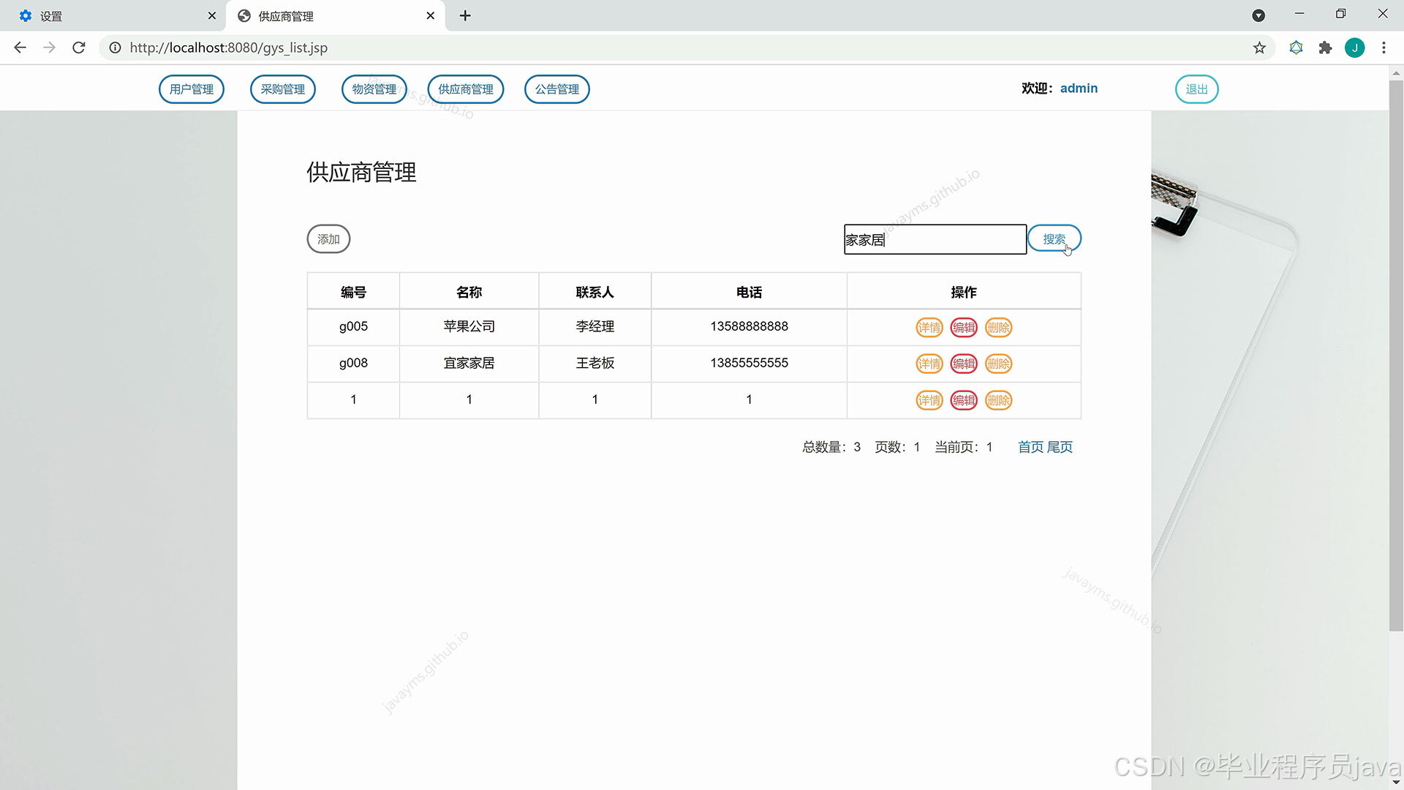This screenshot has width=1404, height=790.
Task: Open the tab search dropdown arrow
Action: [1258, 15]
